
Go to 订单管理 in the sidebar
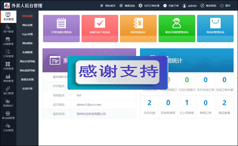point(8,53)
